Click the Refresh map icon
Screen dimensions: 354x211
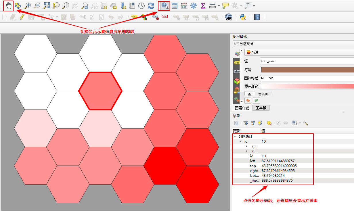pos(151,5)
